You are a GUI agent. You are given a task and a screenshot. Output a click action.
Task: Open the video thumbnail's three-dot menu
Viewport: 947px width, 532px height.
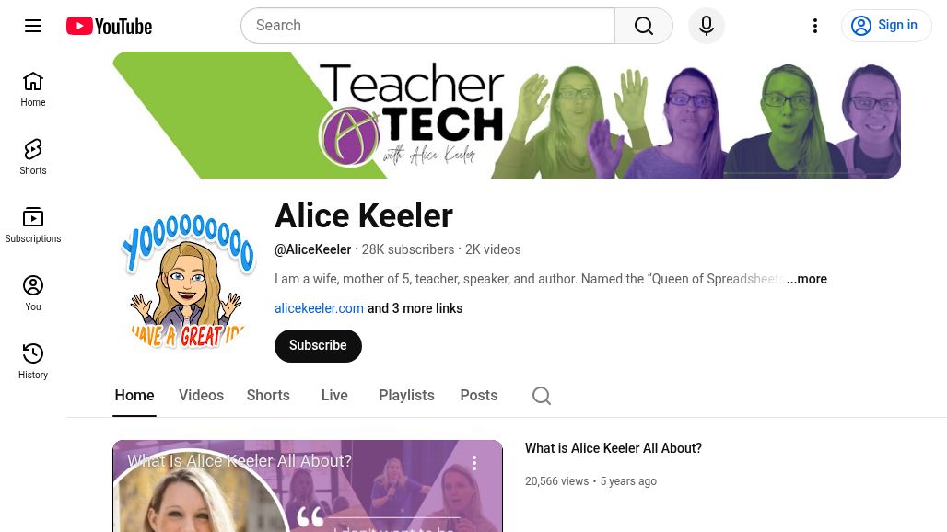(x=474, y=463)
